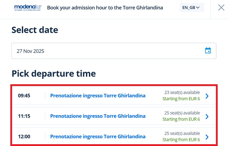The image size is (228, 146).
Task: Click 25 seat(s) available on 12:00 row
Action: (x=182, y=133)
